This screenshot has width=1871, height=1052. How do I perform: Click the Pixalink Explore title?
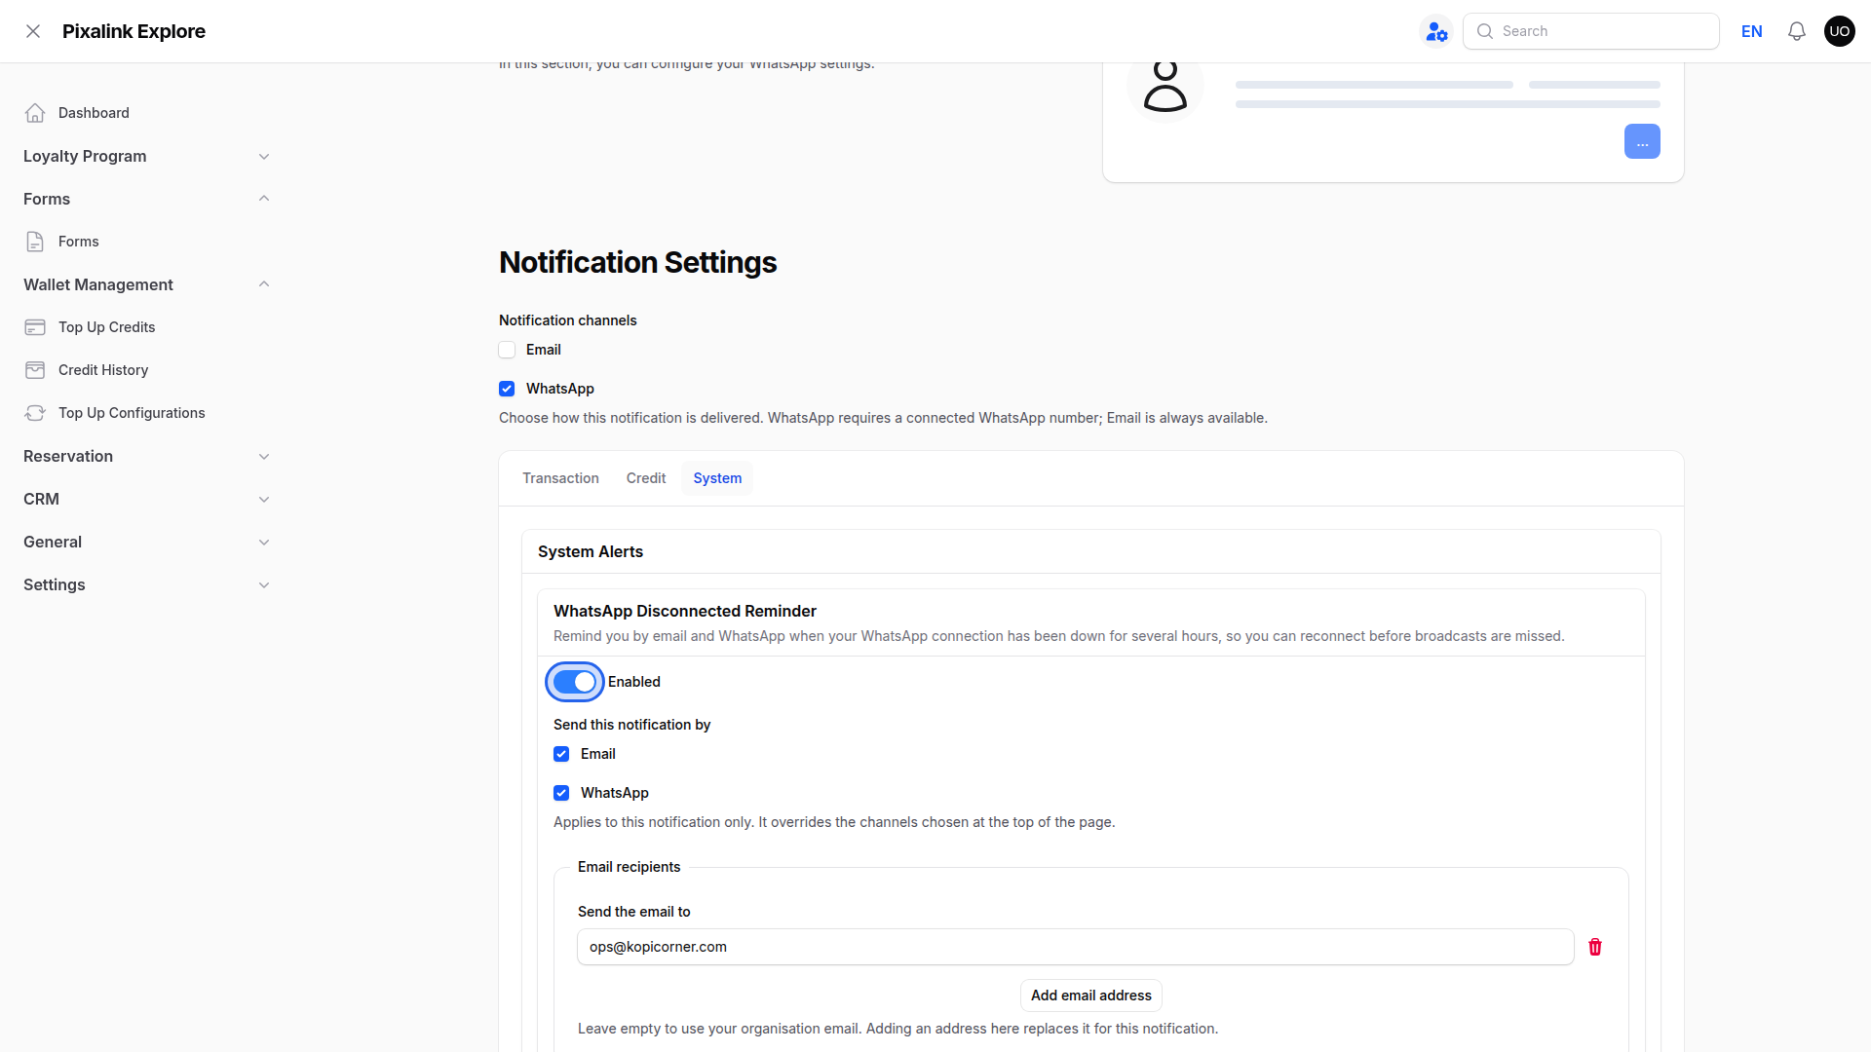pos(134,31)
